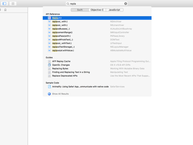The width and height of the screenshot is (193, 145).
Task: Click the OS X v10.8 API Diffs label
Action: coord(120,65)
